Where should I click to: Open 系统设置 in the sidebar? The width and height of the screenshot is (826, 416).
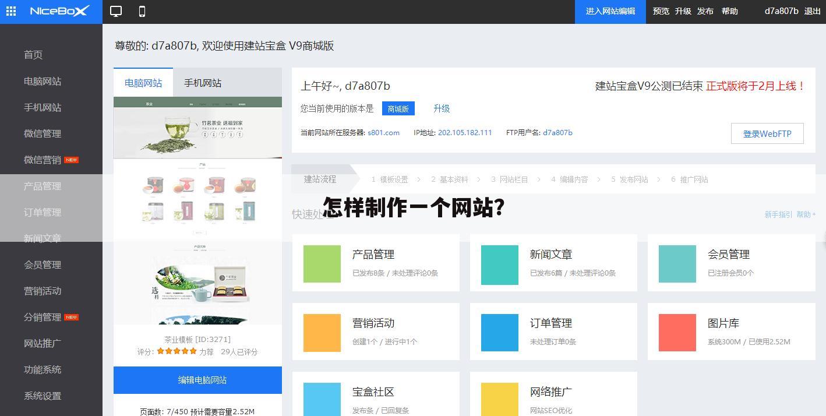click(41, 396)
